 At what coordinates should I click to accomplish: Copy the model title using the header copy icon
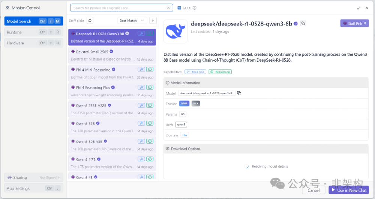pyautogui.click(x=303, y=24)
